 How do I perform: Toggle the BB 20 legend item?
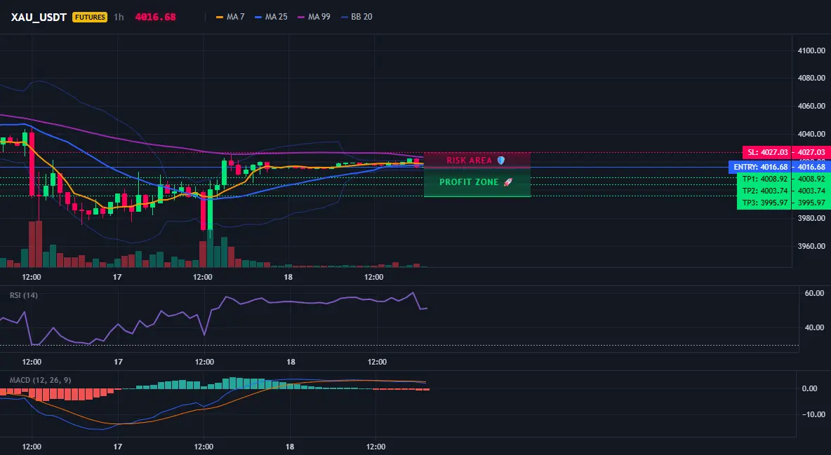click(357, 17)
